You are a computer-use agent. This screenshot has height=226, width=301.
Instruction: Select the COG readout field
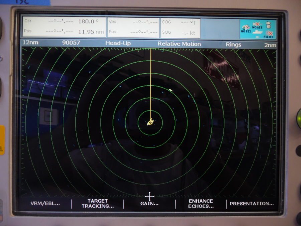pyautogui.click(x=180, y=22)
